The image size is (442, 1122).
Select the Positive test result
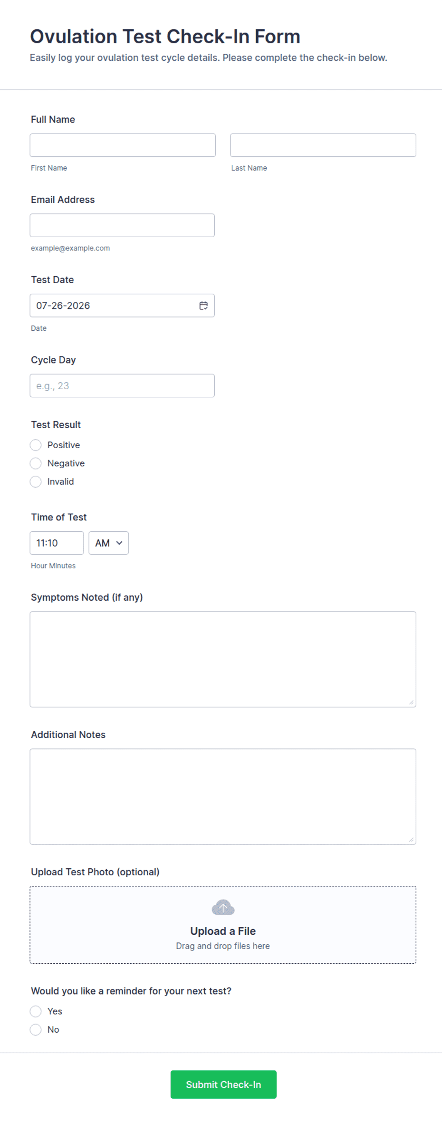(x=36, y=445)
